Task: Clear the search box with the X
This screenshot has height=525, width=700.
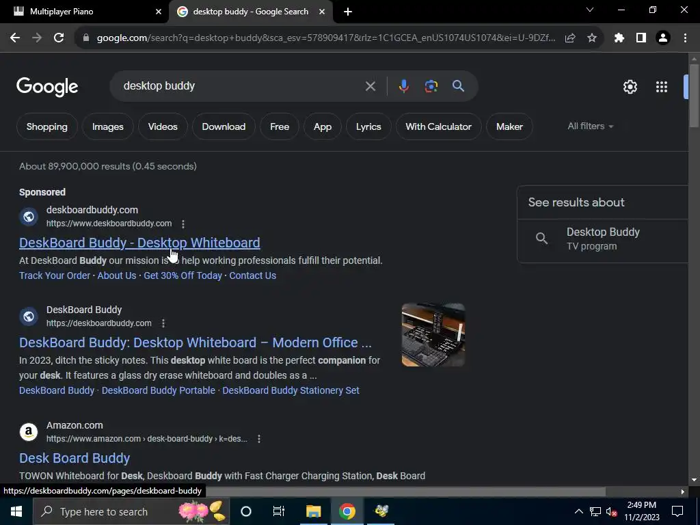Action: (x=370, y=85)
